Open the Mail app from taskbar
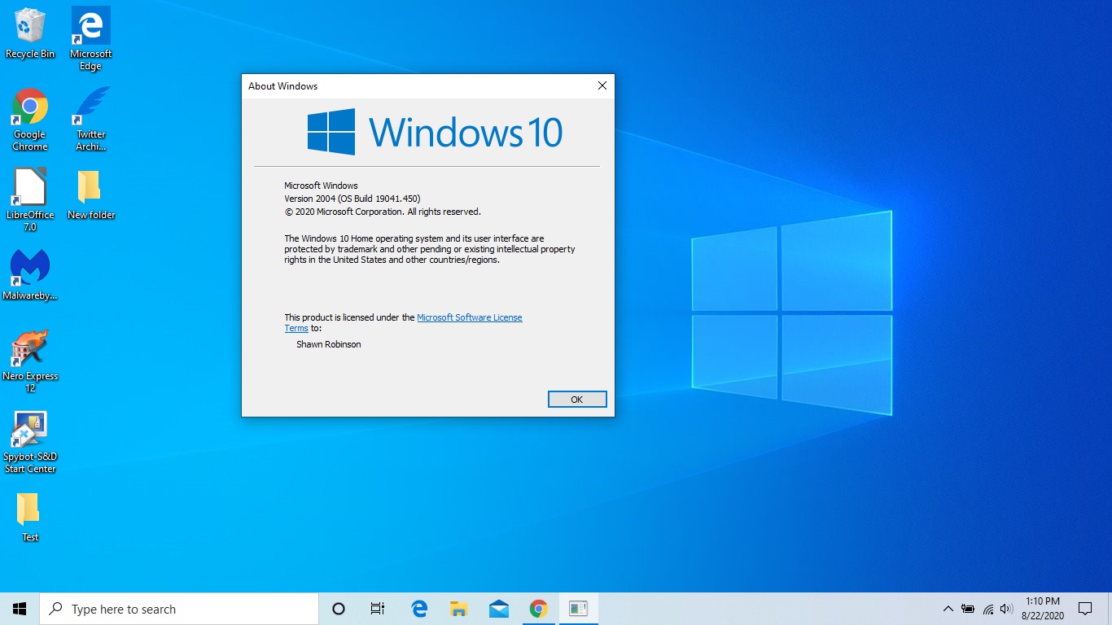Image resolution: width=1112 pixels, height=625 pixels. [499, 609]
